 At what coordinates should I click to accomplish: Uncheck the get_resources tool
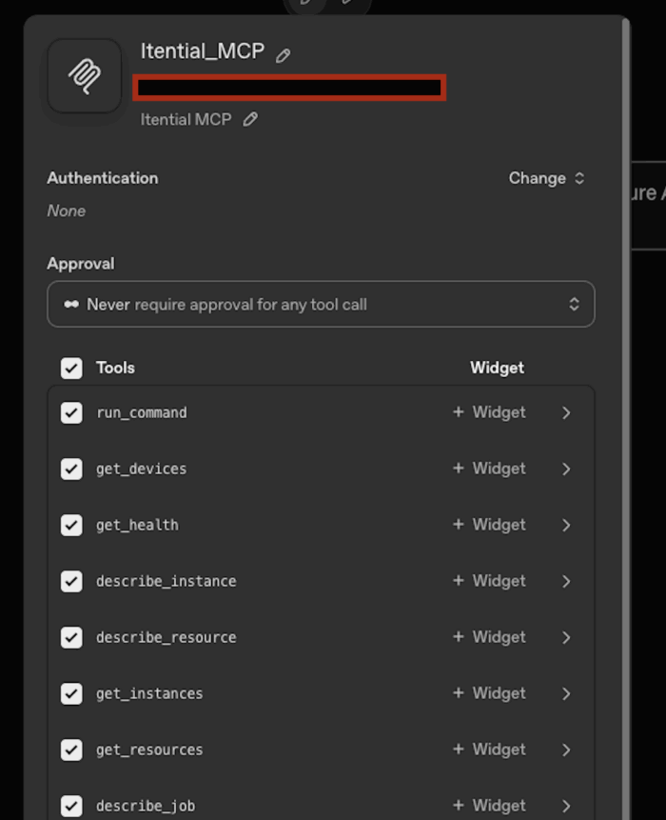[x=71, y=750]
